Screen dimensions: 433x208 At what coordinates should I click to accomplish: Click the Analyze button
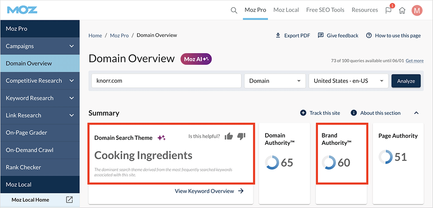click(x=406, y=81)
